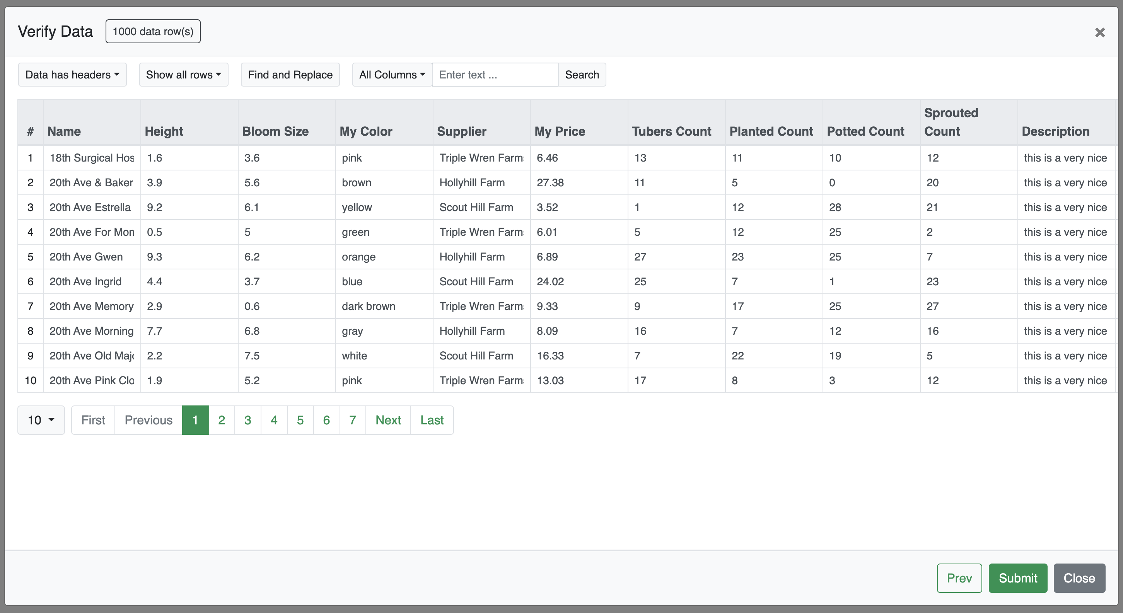This screenshot has width=1123, height=613.
Task: Go to the Last page
Action: click(432, 420)
